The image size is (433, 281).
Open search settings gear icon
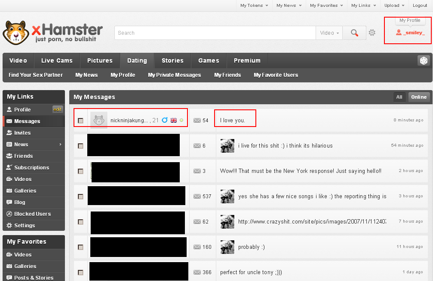[x=372, y=33]
